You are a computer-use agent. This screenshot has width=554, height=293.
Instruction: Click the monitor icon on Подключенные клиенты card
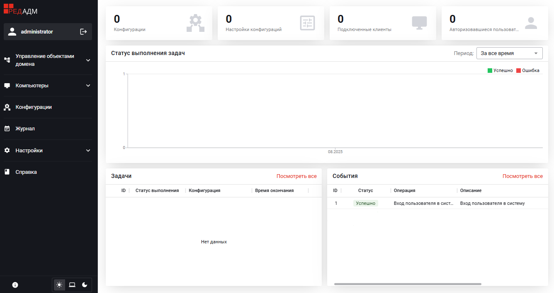coord(419,23)
